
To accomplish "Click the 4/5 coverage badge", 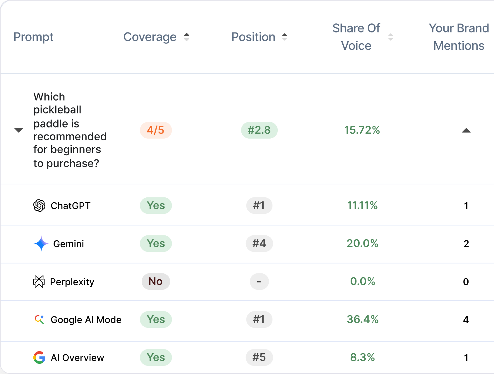I will tap(156, 130).
